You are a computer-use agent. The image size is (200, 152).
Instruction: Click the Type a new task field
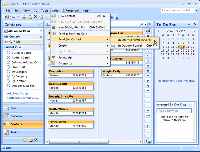click(174, 111)
